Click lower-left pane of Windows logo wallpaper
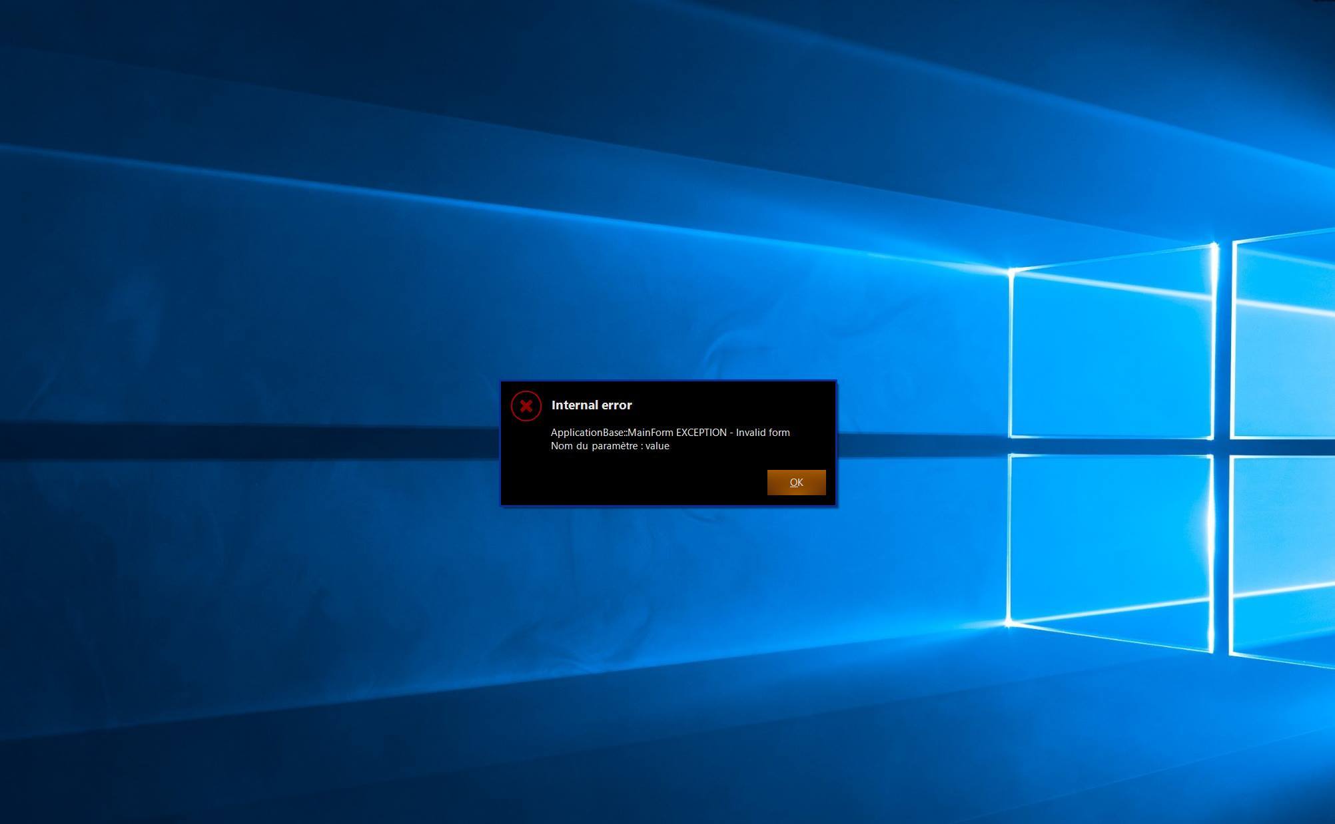 pyautogui.click(x=1111, y=546)
